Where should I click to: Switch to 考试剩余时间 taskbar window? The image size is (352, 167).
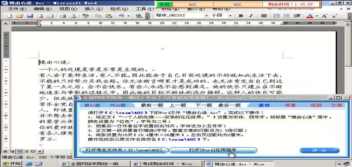[x=167, y=164]
